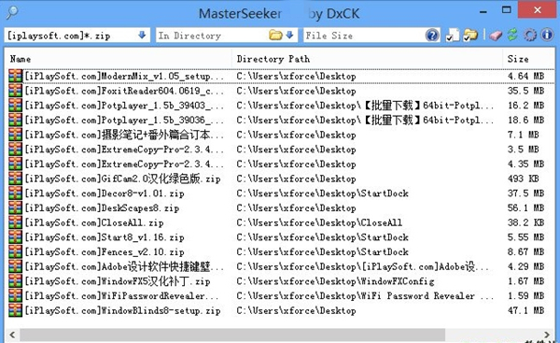Click the magnifier app icon in title bar
Image resolution: width=560 pixels, height=343 pixels.
click(12, 13)
